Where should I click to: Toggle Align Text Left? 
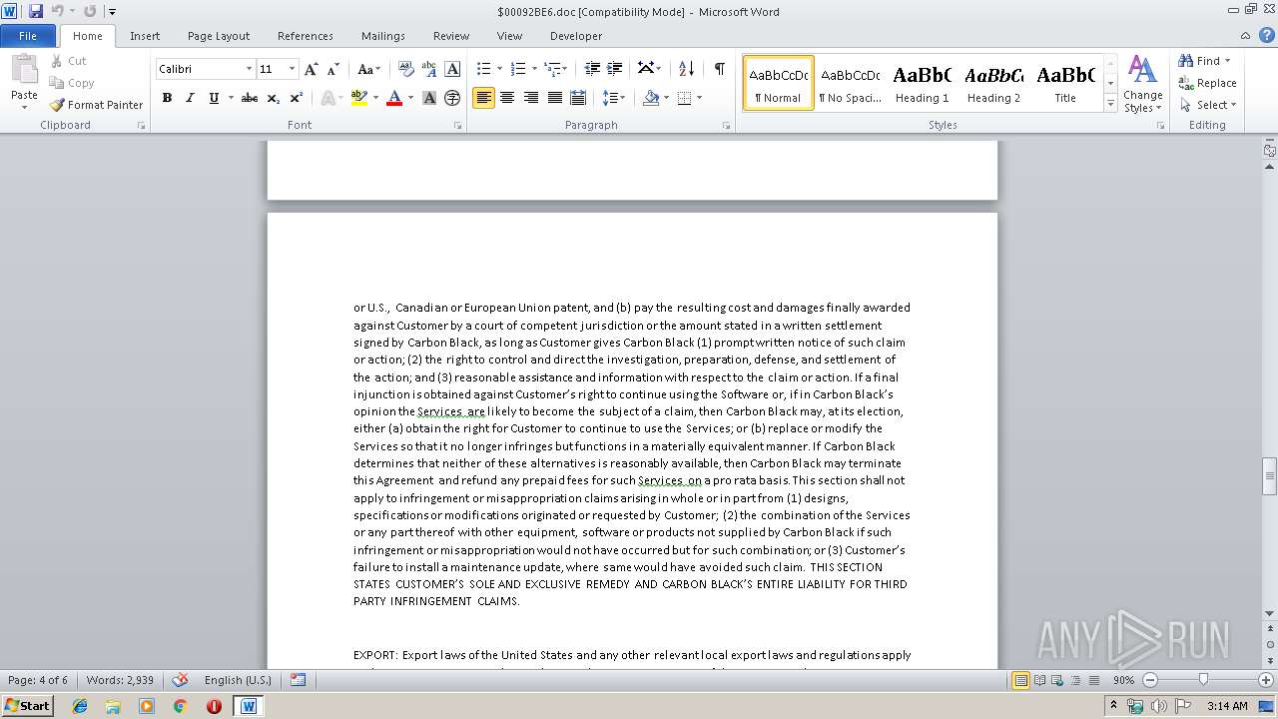point(483,98)
